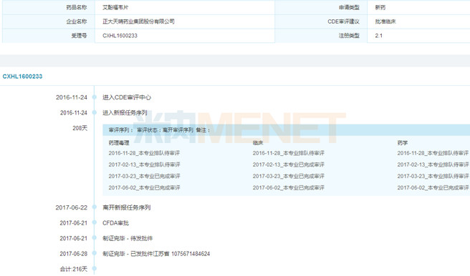Select 药学 entry dated 2017-03-23
470x276 pixels.
click(x=433, y=176)
